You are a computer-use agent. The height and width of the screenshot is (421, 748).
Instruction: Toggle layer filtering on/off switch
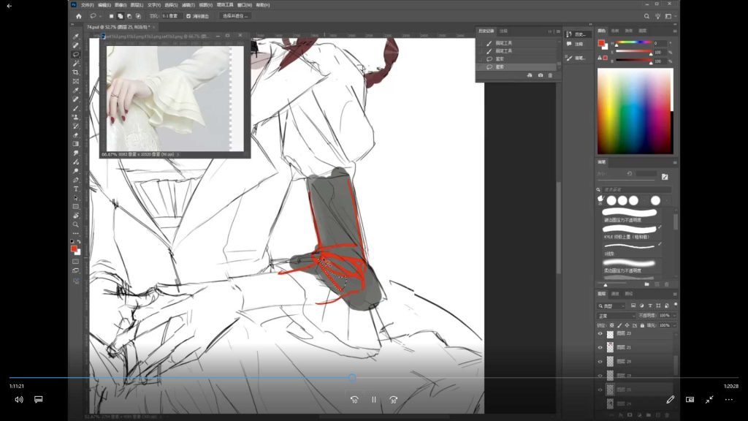point(676,305)
